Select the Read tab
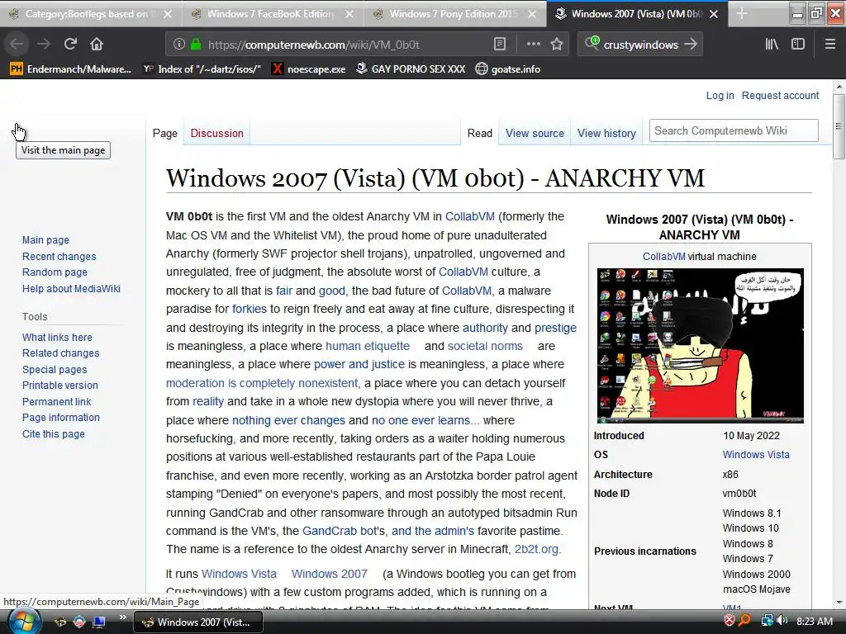 [x=480, y=133]
